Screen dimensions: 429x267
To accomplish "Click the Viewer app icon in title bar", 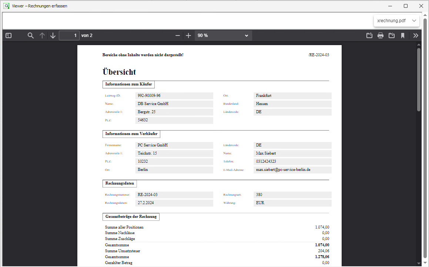I will (x=6, y=6).
